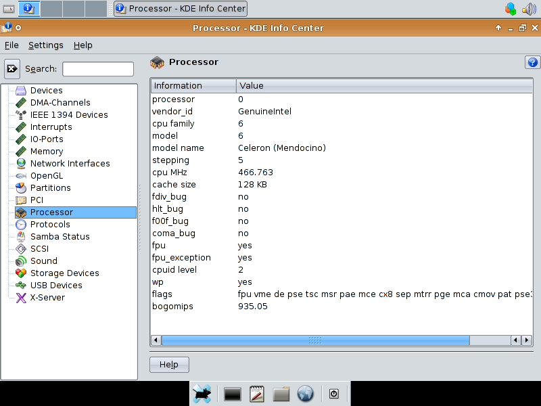Click the X-Server icon
541x406 pixels.
[x=21, y=298]
